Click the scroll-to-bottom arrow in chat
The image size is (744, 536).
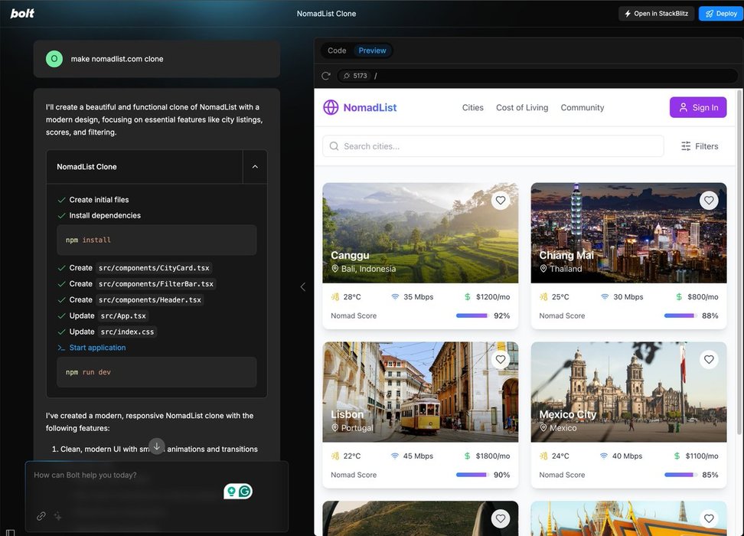click(156, 446)
